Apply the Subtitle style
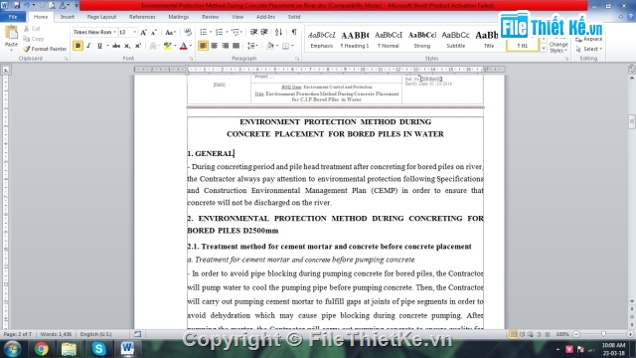Screen dimensions: 636x358 (x=455, y=40)
